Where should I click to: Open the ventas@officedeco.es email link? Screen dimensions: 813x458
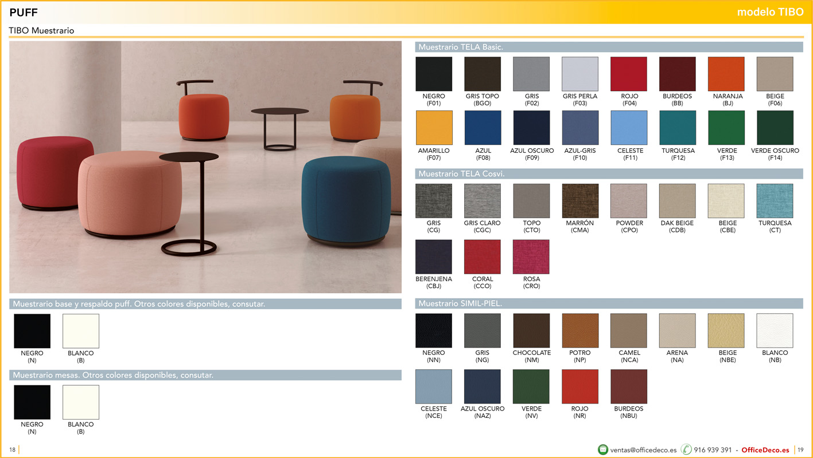(x=643, y=450)
